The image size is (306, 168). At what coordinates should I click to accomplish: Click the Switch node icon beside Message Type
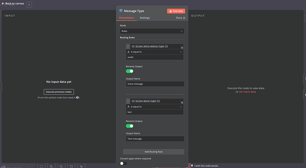pyautogui.click(x=121, y=11)
